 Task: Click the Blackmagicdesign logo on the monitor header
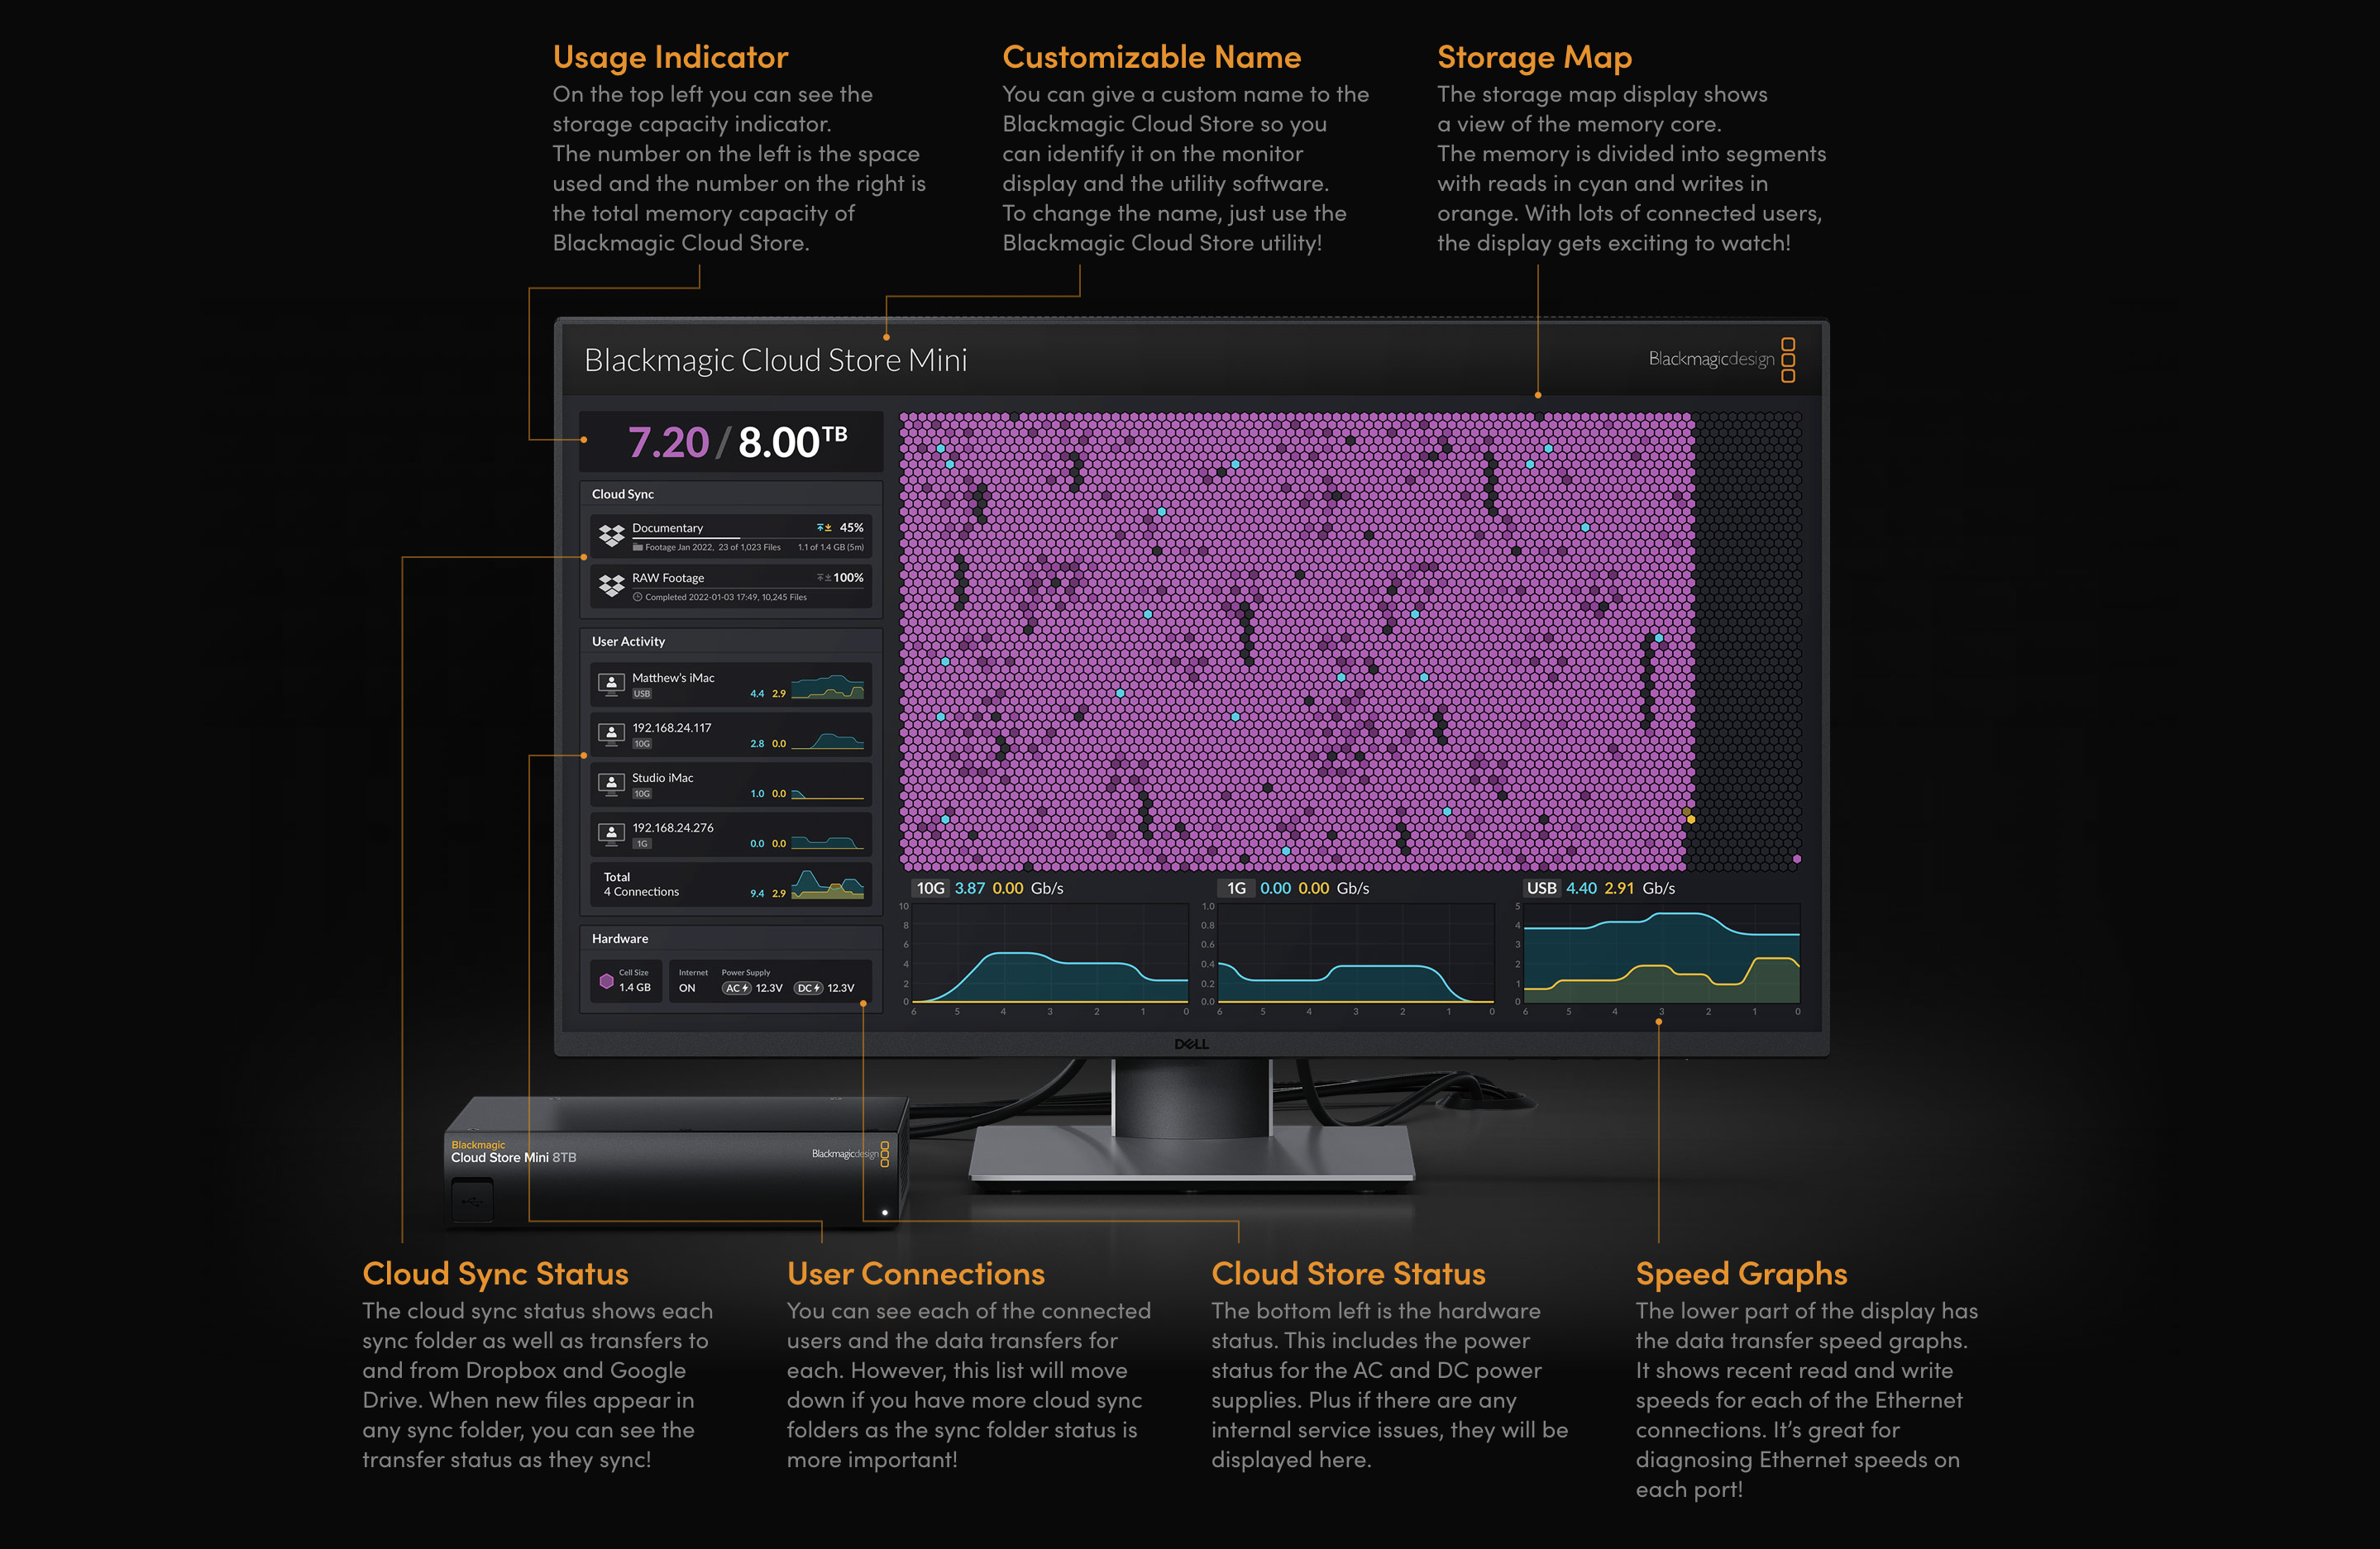(1722, 360)
